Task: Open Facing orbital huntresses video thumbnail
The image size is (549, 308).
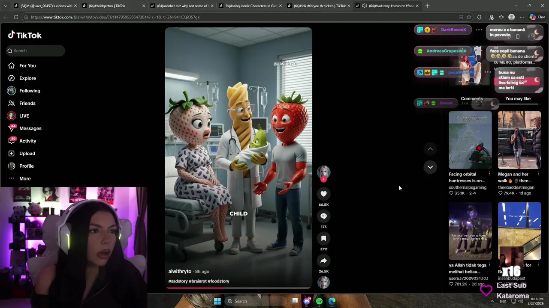Action: click(470, 140)
